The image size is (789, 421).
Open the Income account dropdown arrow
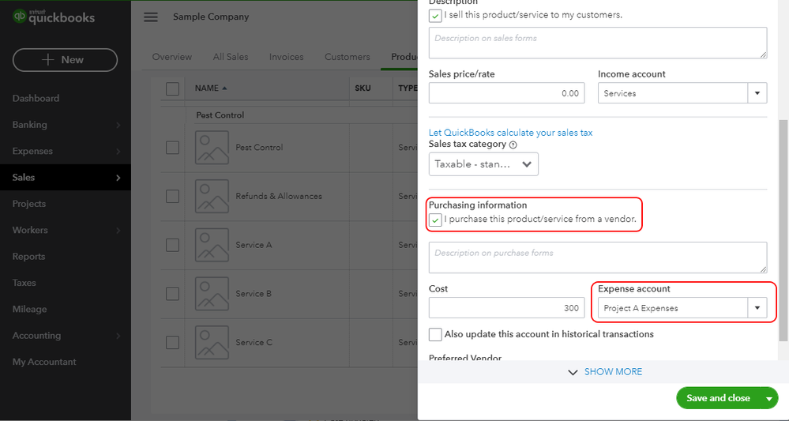click(x=757, y=93)
